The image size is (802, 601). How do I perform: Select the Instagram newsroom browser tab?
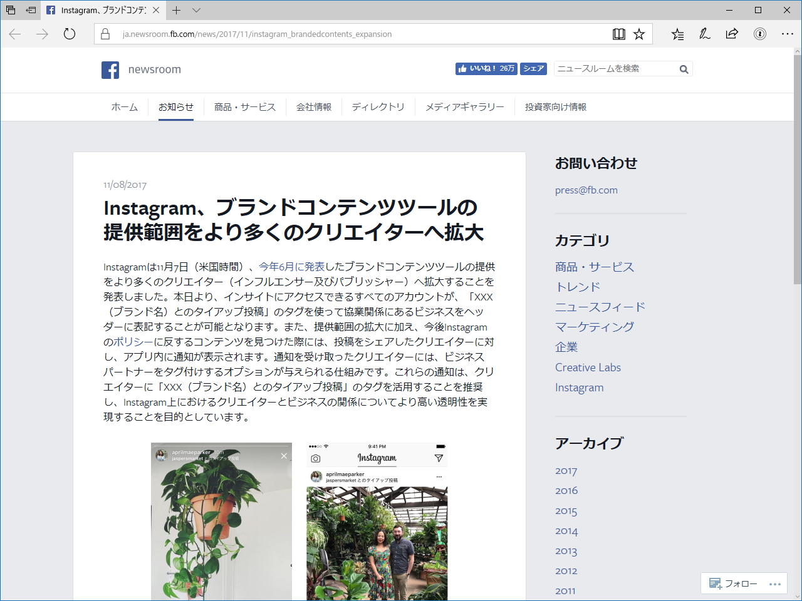point(103,10)
